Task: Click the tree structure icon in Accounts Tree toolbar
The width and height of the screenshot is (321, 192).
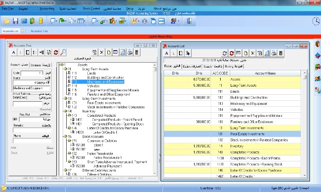Action: click(35, 53)
